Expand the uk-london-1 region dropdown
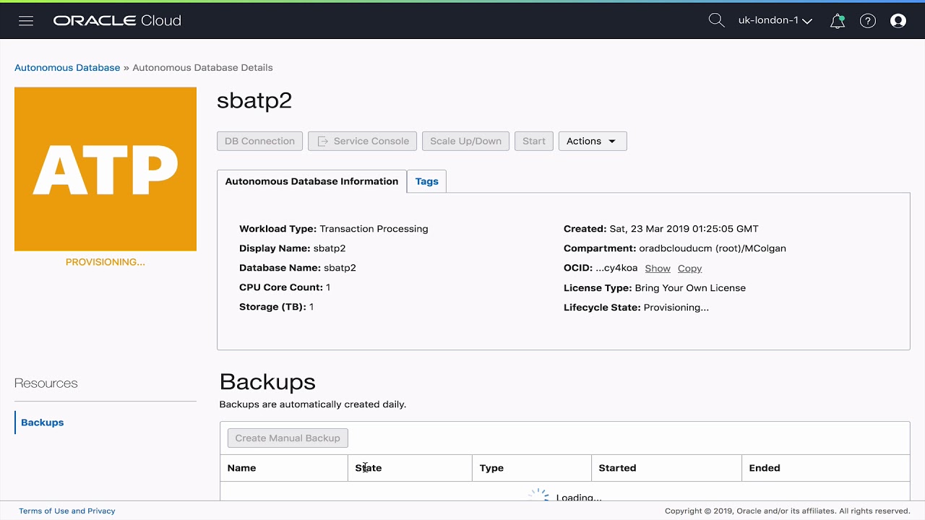 click(x=775, y=20)
